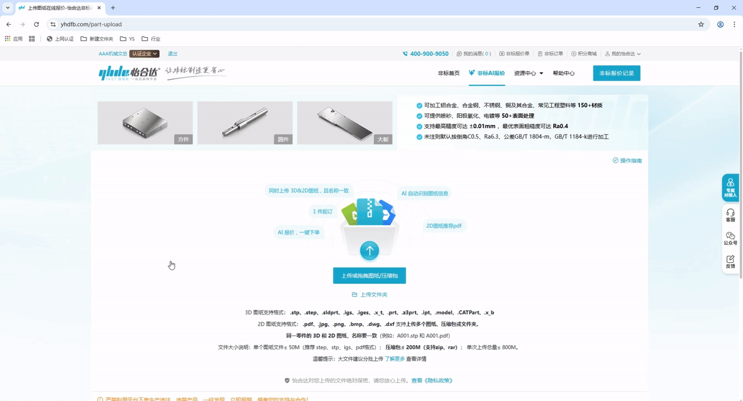Reload the page using the browser refresh button
The width and height of the screenshot is (743, 401).
click(x=36, y=24)
